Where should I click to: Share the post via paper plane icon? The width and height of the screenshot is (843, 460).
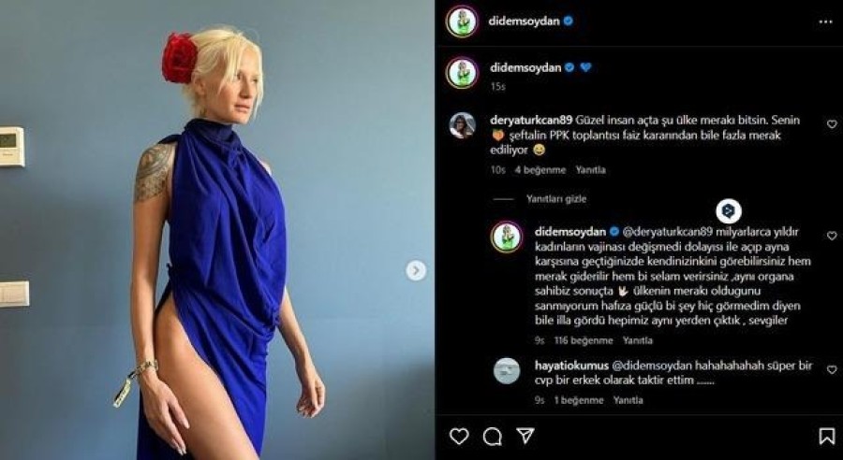525,436
